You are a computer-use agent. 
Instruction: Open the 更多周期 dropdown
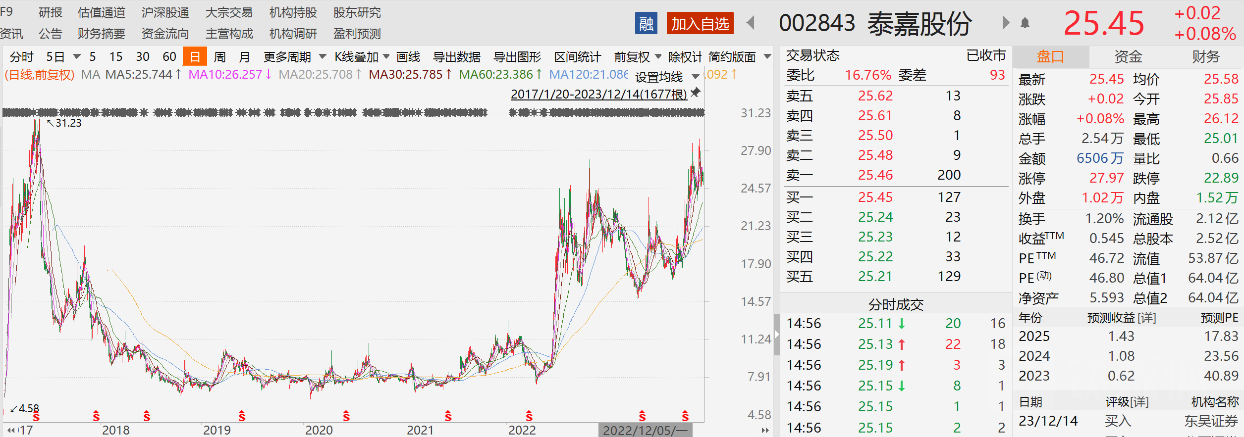pos(295,57)
